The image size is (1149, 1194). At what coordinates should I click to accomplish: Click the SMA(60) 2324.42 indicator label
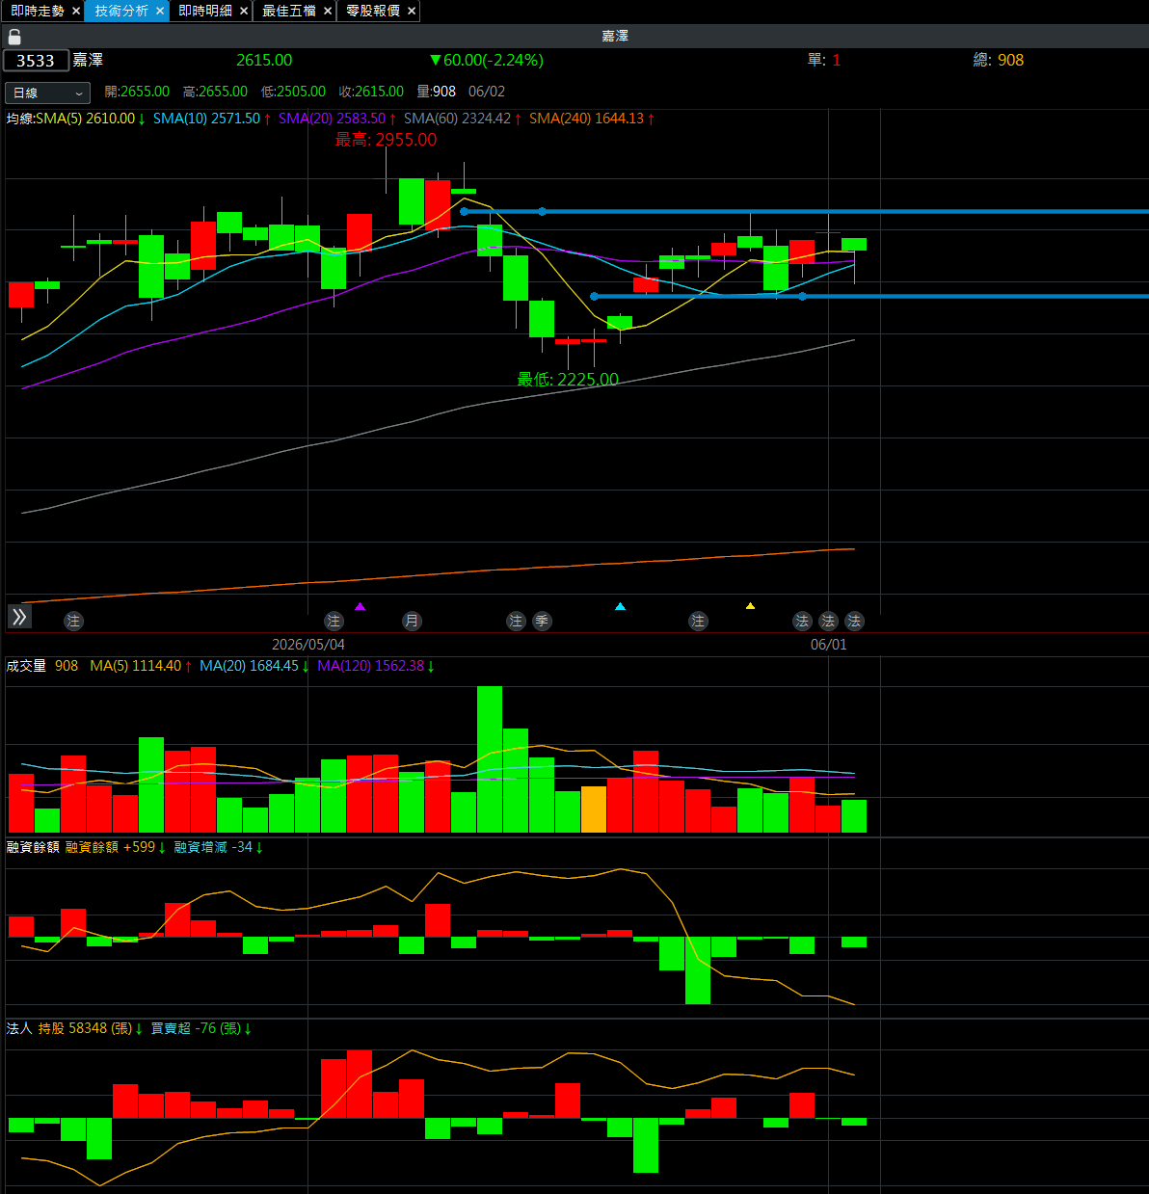[x=463, y=119]
